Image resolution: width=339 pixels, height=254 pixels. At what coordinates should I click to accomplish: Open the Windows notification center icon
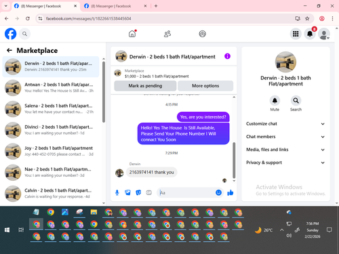(x=330, y=230)
